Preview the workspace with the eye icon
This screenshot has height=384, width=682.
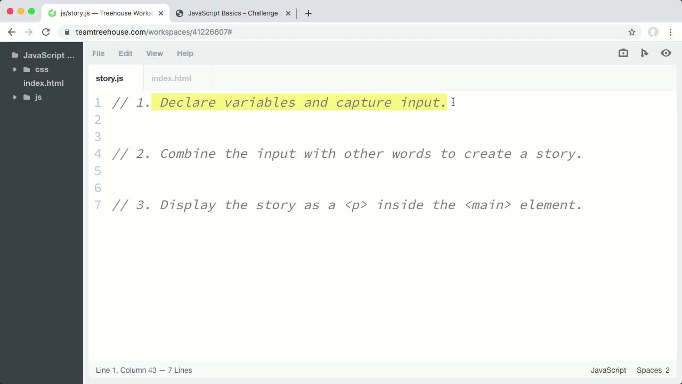pos(666,53)
